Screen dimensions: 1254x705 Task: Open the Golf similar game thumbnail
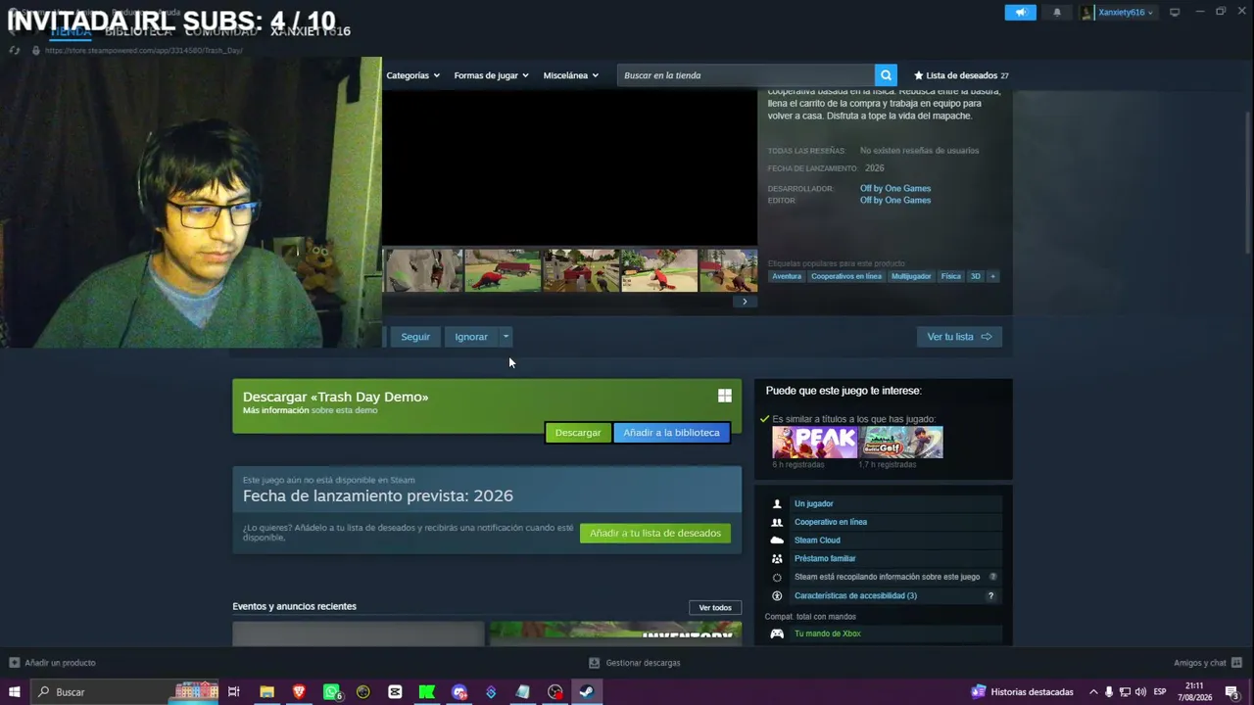point(901,443)
